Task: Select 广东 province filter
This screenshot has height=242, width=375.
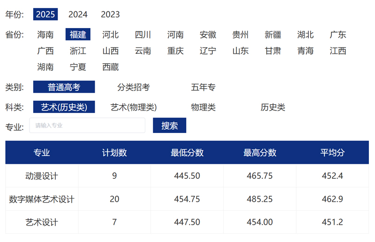Action: pos(338,35)
